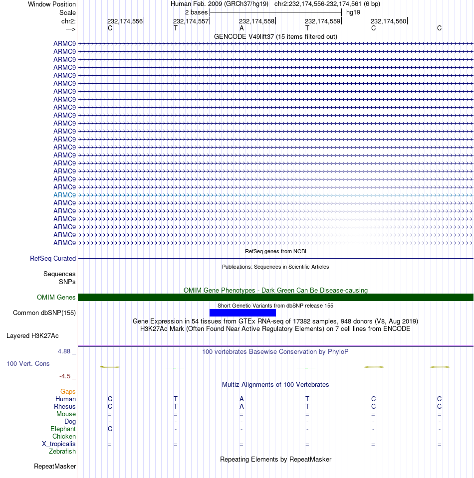The width and height of the screenshot is (474, 478).
Task: Click the OMIM Gene Phenotypes track title
Action: pos(275,290)
